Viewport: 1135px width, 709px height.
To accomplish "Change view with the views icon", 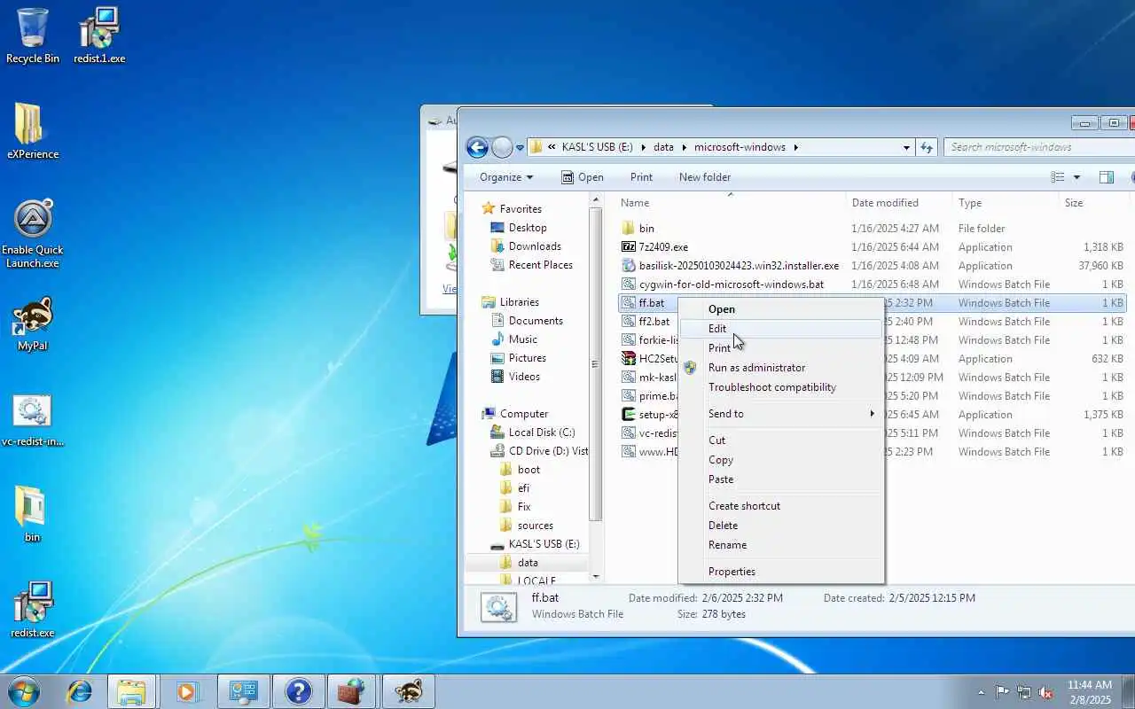I will [x=1057, y=177].
